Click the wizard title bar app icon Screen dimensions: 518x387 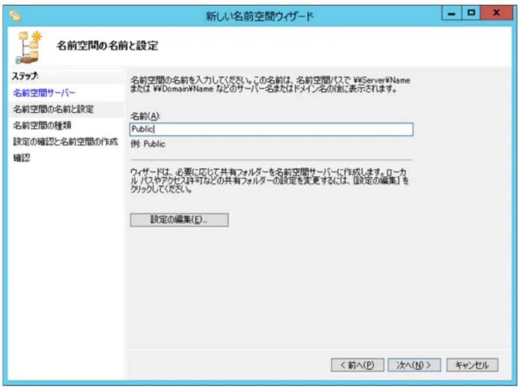[15, 16]
